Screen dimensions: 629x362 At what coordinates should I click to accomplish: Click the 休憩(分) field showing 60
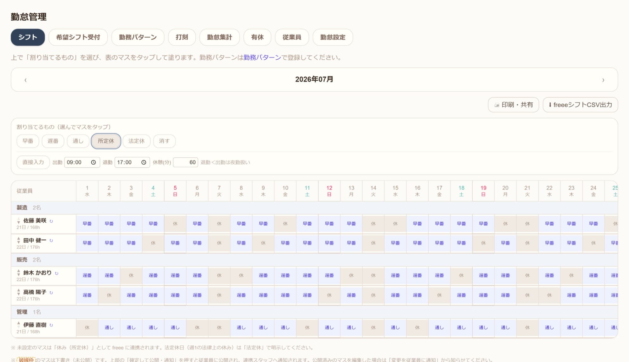[x=185, y=162]
